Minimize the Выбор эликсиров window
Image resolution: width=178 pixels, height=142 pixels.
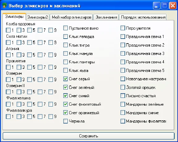(156, 6)
